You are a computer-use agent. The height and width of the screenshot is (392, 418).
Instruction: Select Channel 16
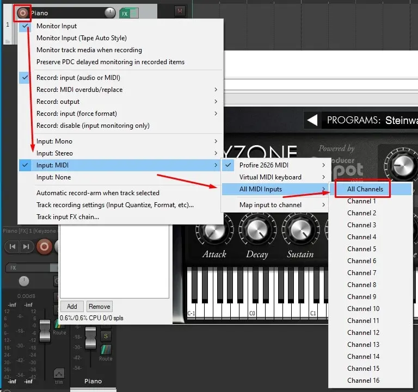coord(371,381)
